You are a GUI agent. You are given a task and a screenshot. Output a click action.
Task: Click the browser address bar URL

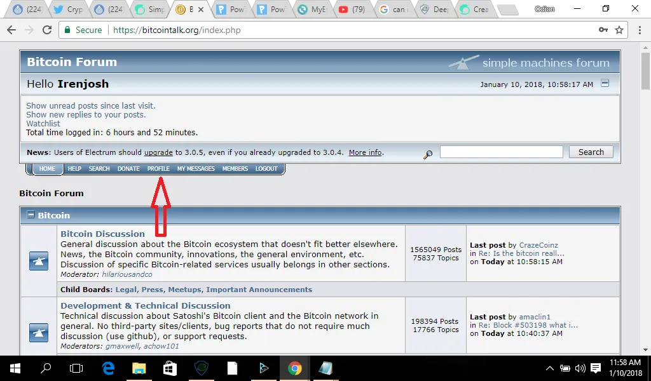[177, 30]
